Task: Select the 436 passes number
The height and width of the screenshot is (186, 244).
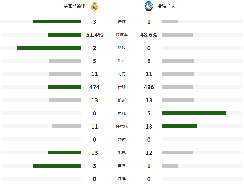Action: tap(149, 87)
